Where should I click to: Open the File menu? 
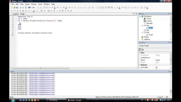12,4
